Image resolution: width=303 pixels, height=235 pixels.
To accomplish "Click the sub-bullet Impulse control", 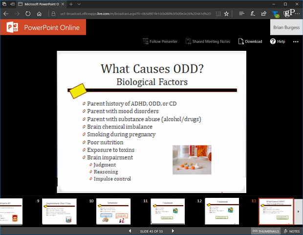I will click(112, 179).
